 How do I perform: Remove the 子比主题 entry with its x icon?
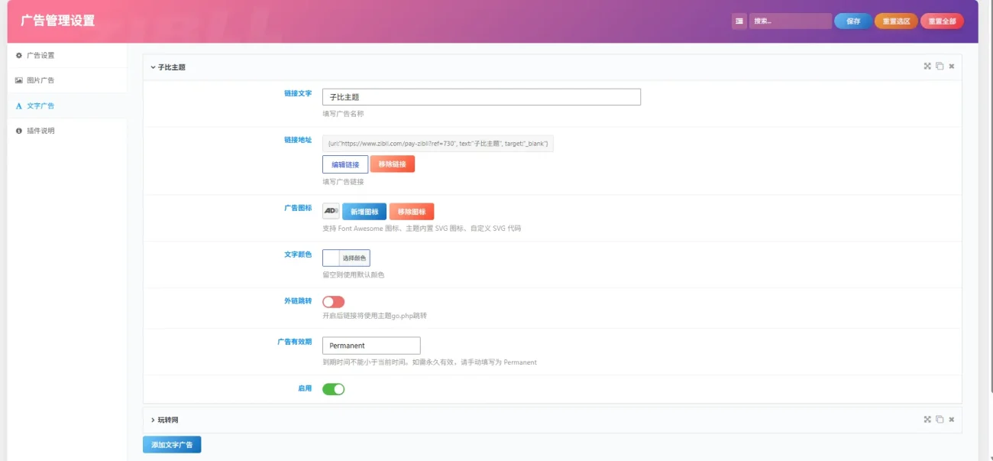952,67
